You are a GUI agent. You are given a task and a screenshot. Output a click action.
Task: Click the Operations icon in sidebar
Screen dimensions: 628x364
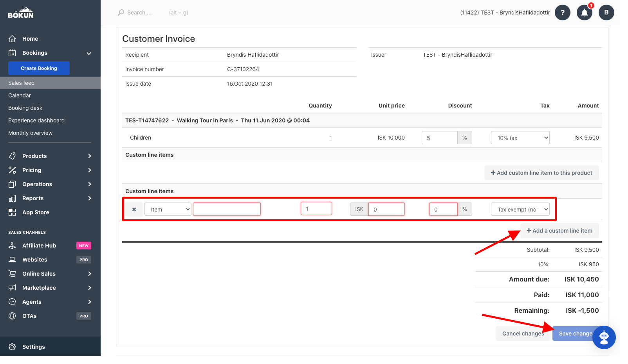12,184
